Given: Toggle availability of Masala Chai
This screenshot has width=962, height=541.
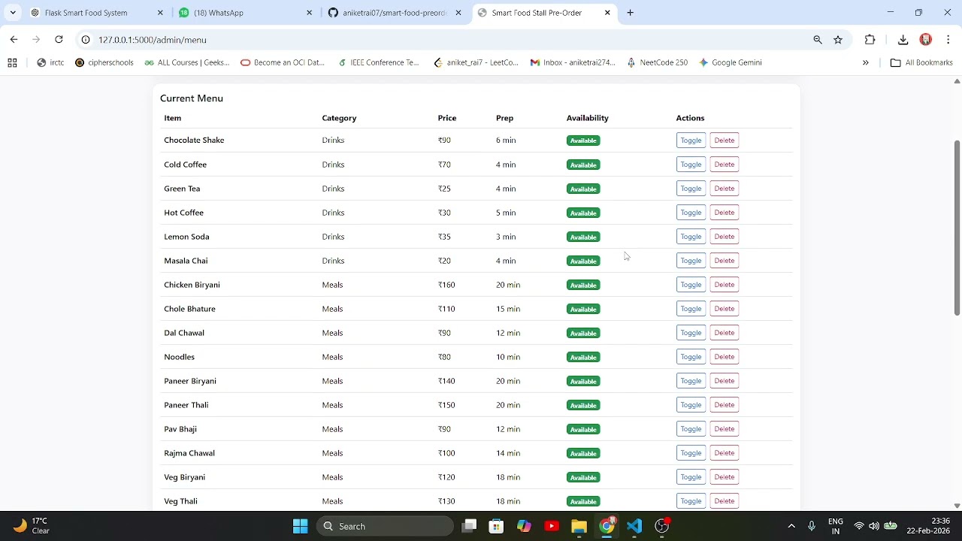Looking at the screenshot, I should coord(691,261).
